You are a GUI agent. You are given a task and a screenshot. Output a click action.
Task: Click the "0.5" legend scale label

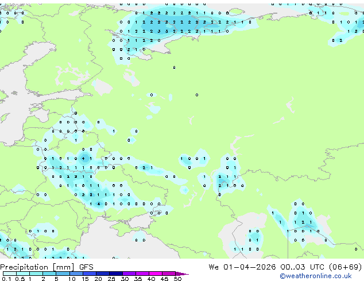pos(20,279)
